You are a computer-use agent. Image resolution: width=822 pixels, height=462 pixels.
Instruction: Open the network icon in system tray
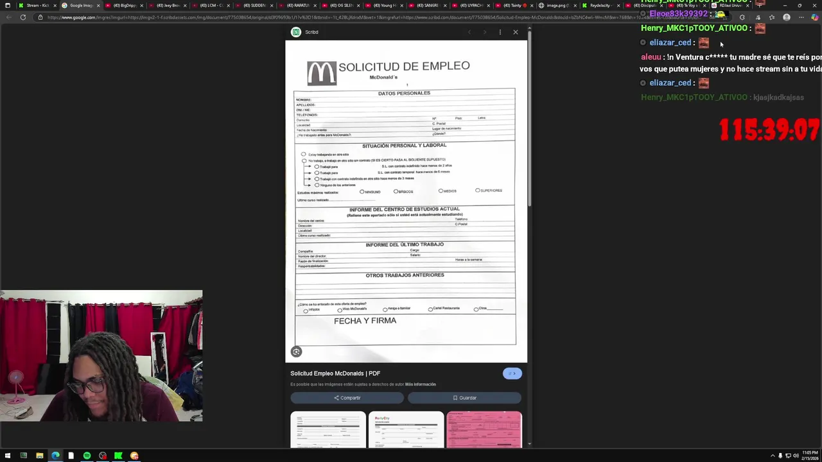(788, 456)
